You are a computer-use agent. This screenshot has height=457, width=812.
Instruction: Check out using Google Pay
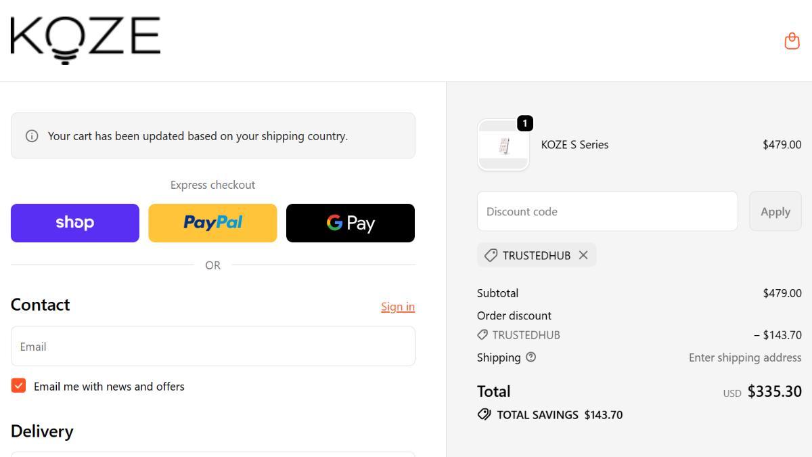[x=351, y=223]
